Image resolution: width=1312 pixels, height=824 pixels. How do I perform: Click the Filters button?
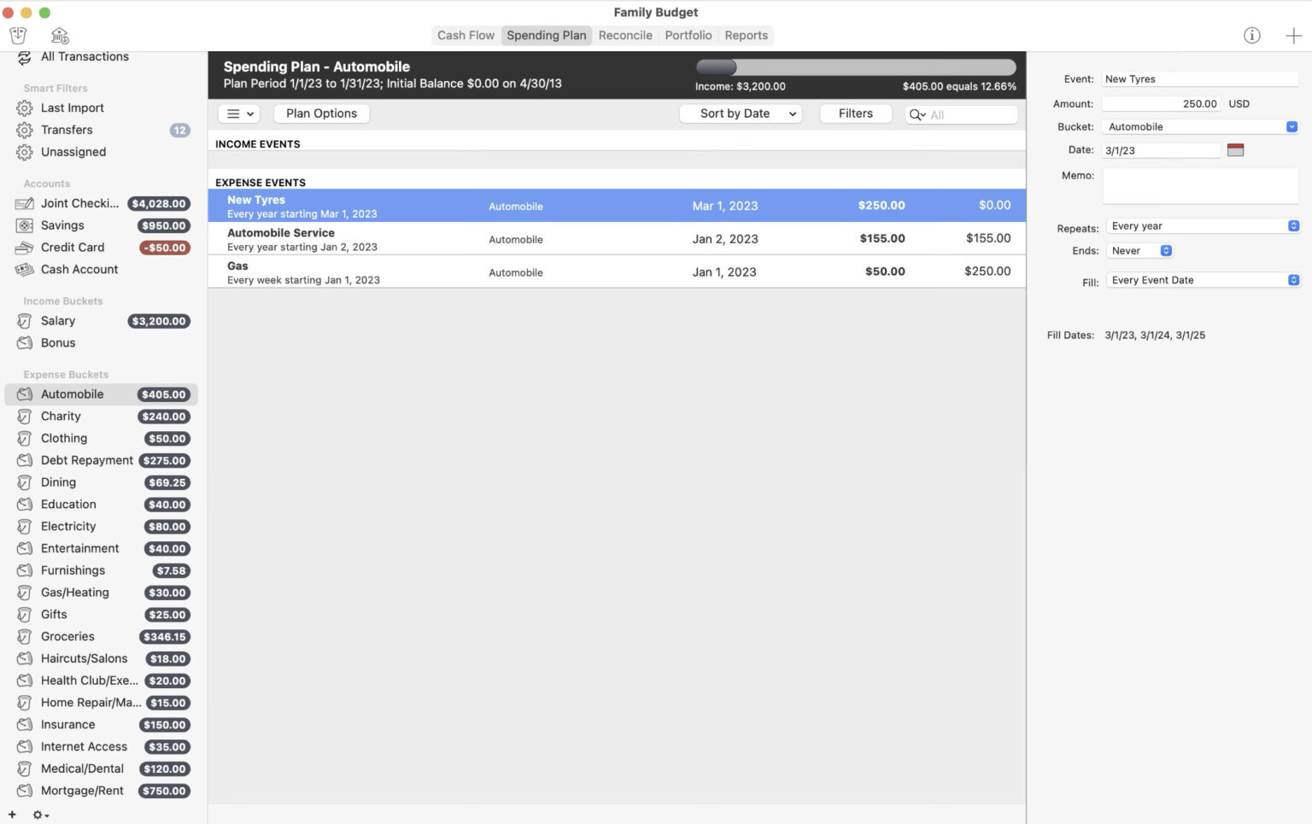tap(855, 113)
